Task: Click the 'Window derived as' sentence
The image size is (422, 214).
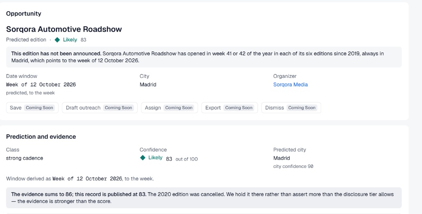Action: click(x=80, y=179)
